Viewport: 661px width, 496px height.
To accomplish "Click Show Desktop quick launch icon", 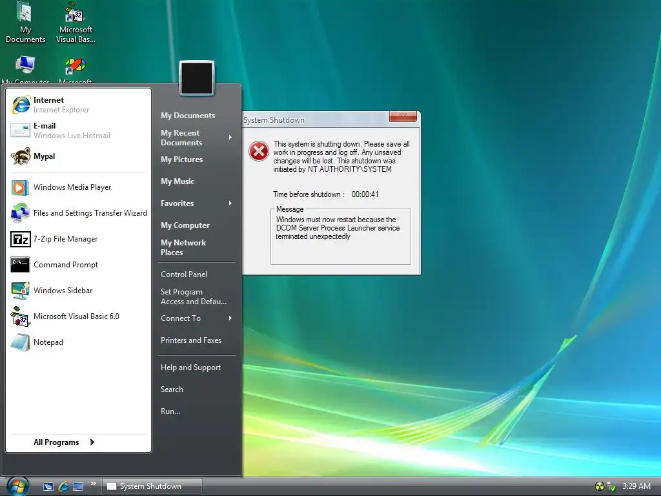I will pos(48,486).
